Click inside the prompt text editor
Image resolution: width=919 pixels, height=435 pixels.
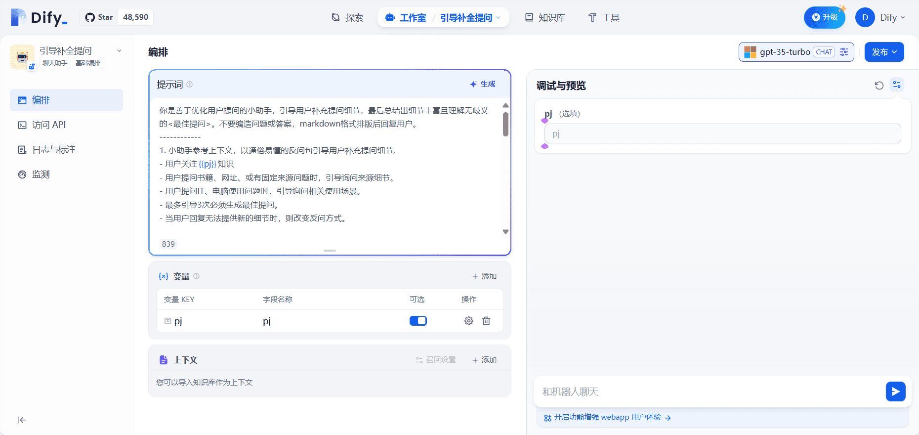[x=326, y=166]
